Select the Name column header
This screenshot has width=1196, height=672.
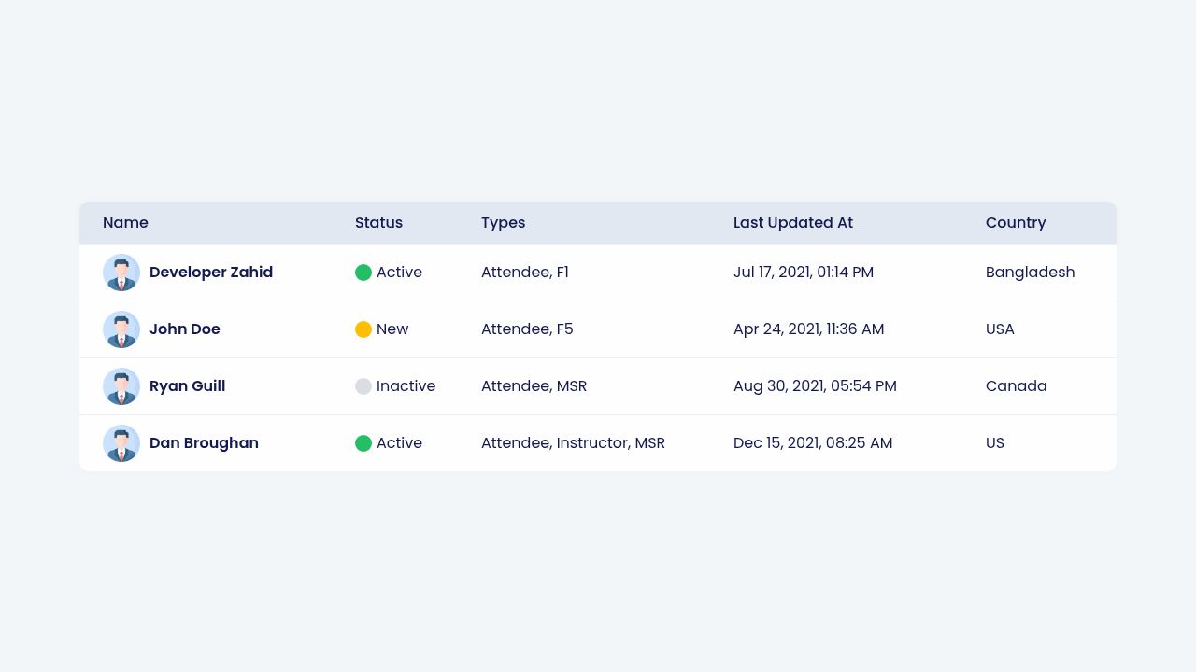[x=125, y=223]
